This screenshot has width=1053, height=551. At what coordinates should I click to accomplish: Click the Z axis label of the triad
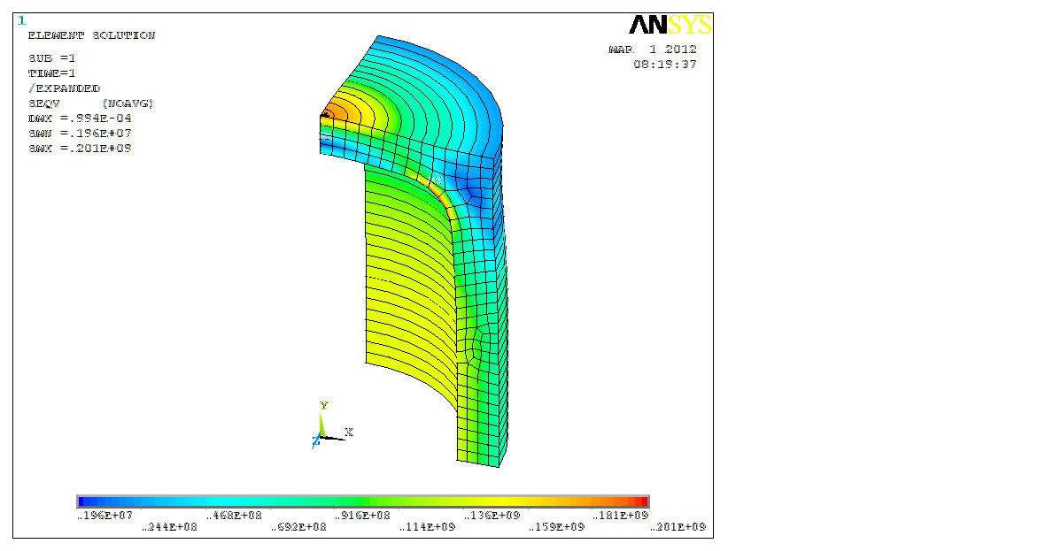click(x=315, y=441)
